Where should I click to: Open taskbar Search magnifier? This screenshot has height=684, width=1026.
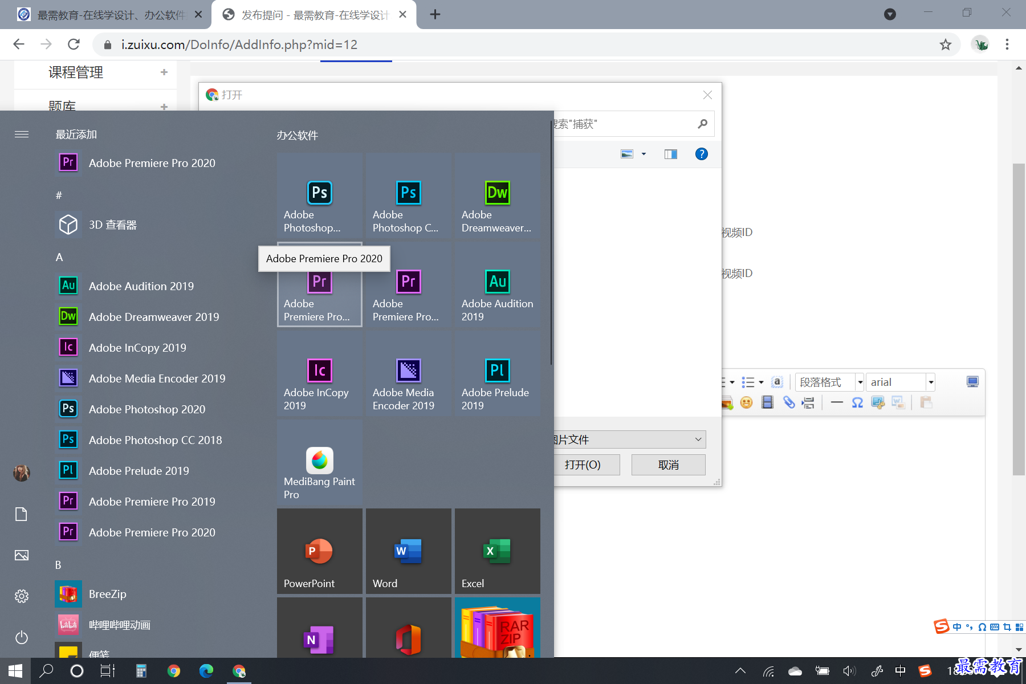click(x=46, y=671)
